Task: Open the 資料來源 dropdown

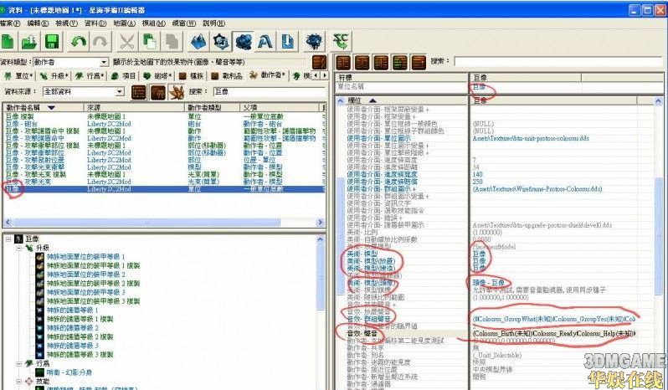Action: click(x=121, y=91)
